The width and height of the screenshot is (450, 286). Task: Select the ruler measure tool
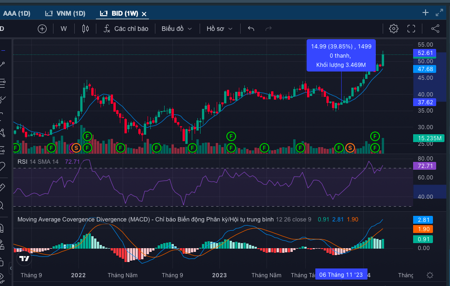[x=2, y=187]
